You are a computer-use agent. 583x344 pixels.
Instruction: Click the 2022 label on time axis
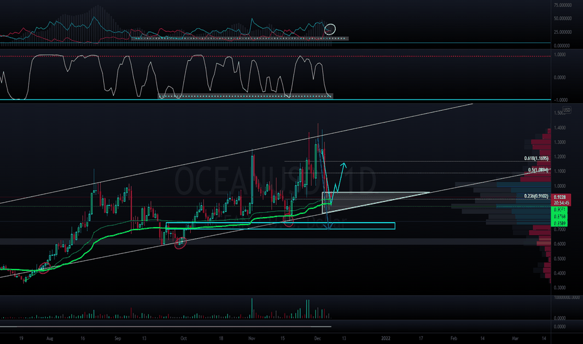point(386,338)
